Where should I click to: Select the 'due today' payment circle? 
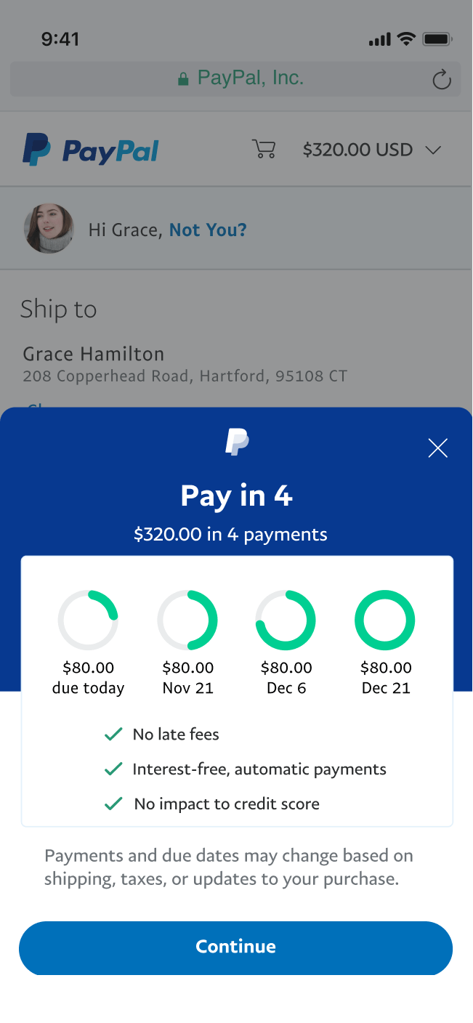pos(88,620)
